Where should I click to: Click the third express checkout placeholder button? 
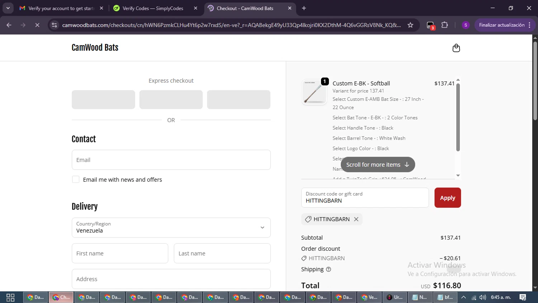point(239,99)
